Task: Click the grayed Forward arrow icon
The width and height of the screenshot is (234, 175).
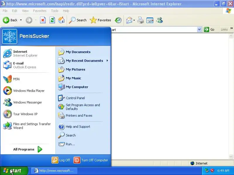Action: pyautogui.click(x=29, y=20)
